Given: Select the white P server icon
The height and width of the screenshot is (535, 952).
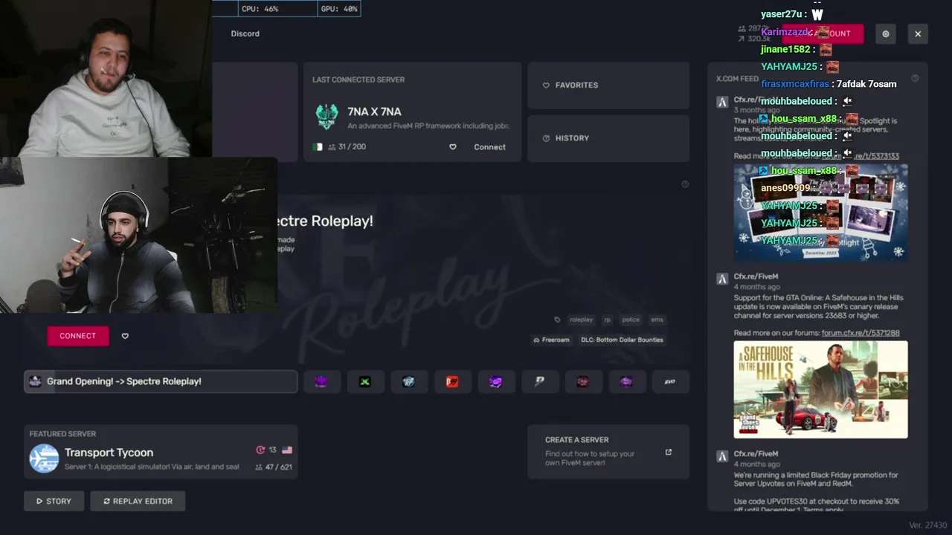Looking at the screenshot, I should 539,382.
